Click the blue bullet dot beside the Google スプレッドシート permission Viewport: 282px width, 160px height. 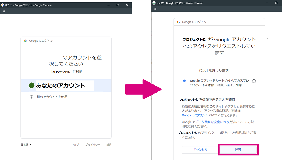(184, 81)
